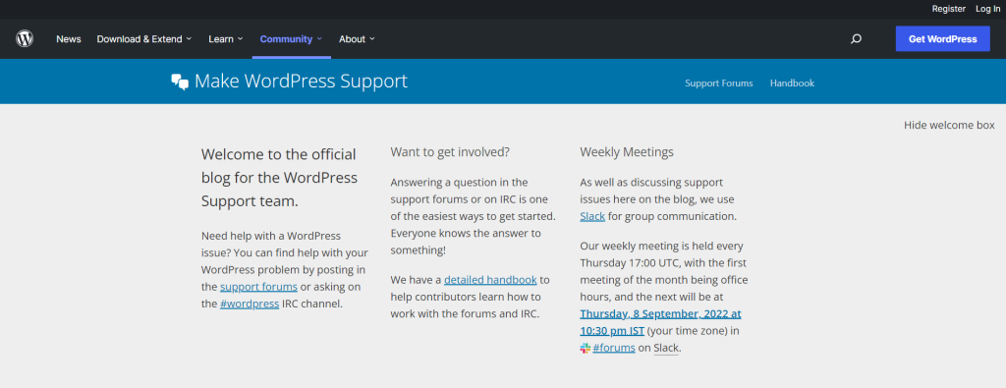This screenshot has width=1006, height=388.
Task: Click the Want to get involved? heading
Action: coord(450,152)
